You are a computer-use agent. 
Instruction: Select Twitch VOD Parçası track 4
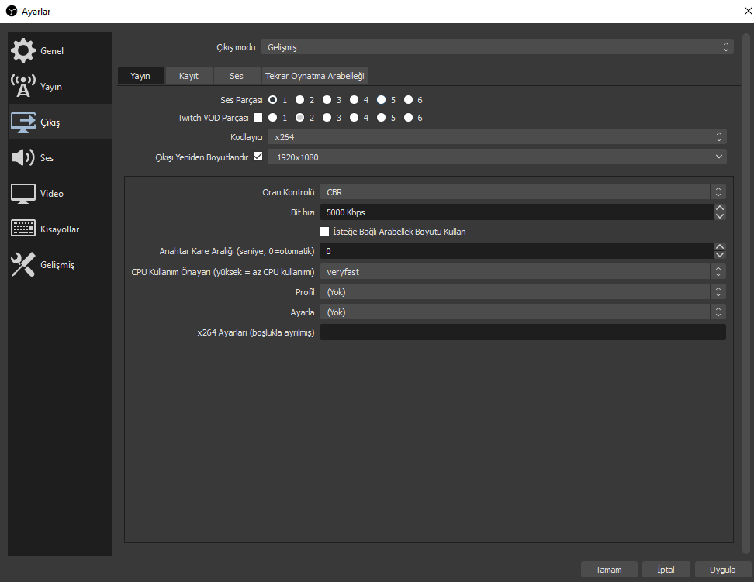[x=354, y=117]
